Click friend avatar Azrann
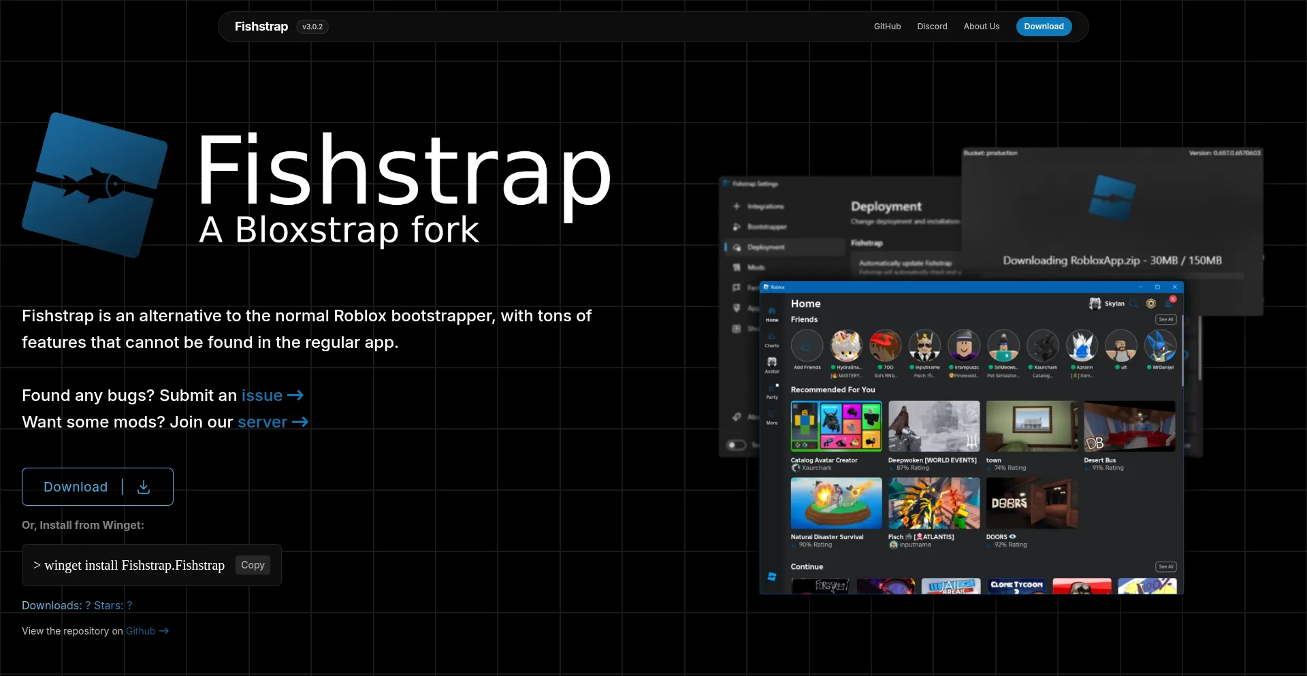Viewport: 1307px width, 676px height. coord(1082,346)
